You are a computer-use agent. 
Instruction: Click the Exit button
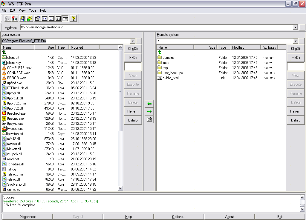click(280, 217)
